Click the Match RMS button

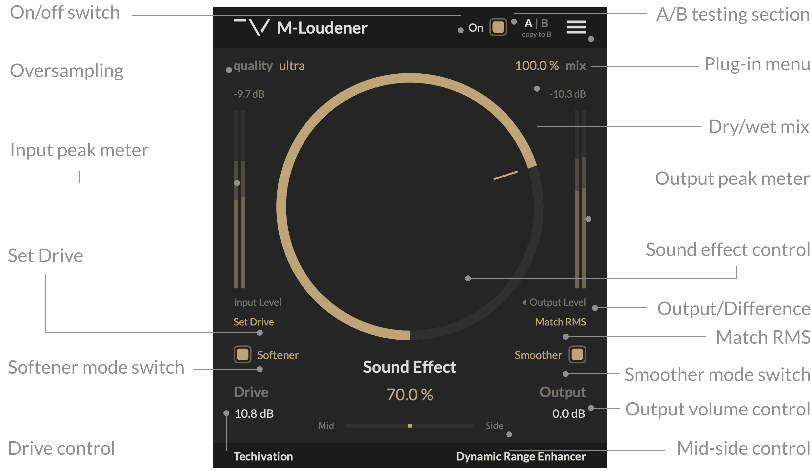pyautogui.click(x=561, y=322)
